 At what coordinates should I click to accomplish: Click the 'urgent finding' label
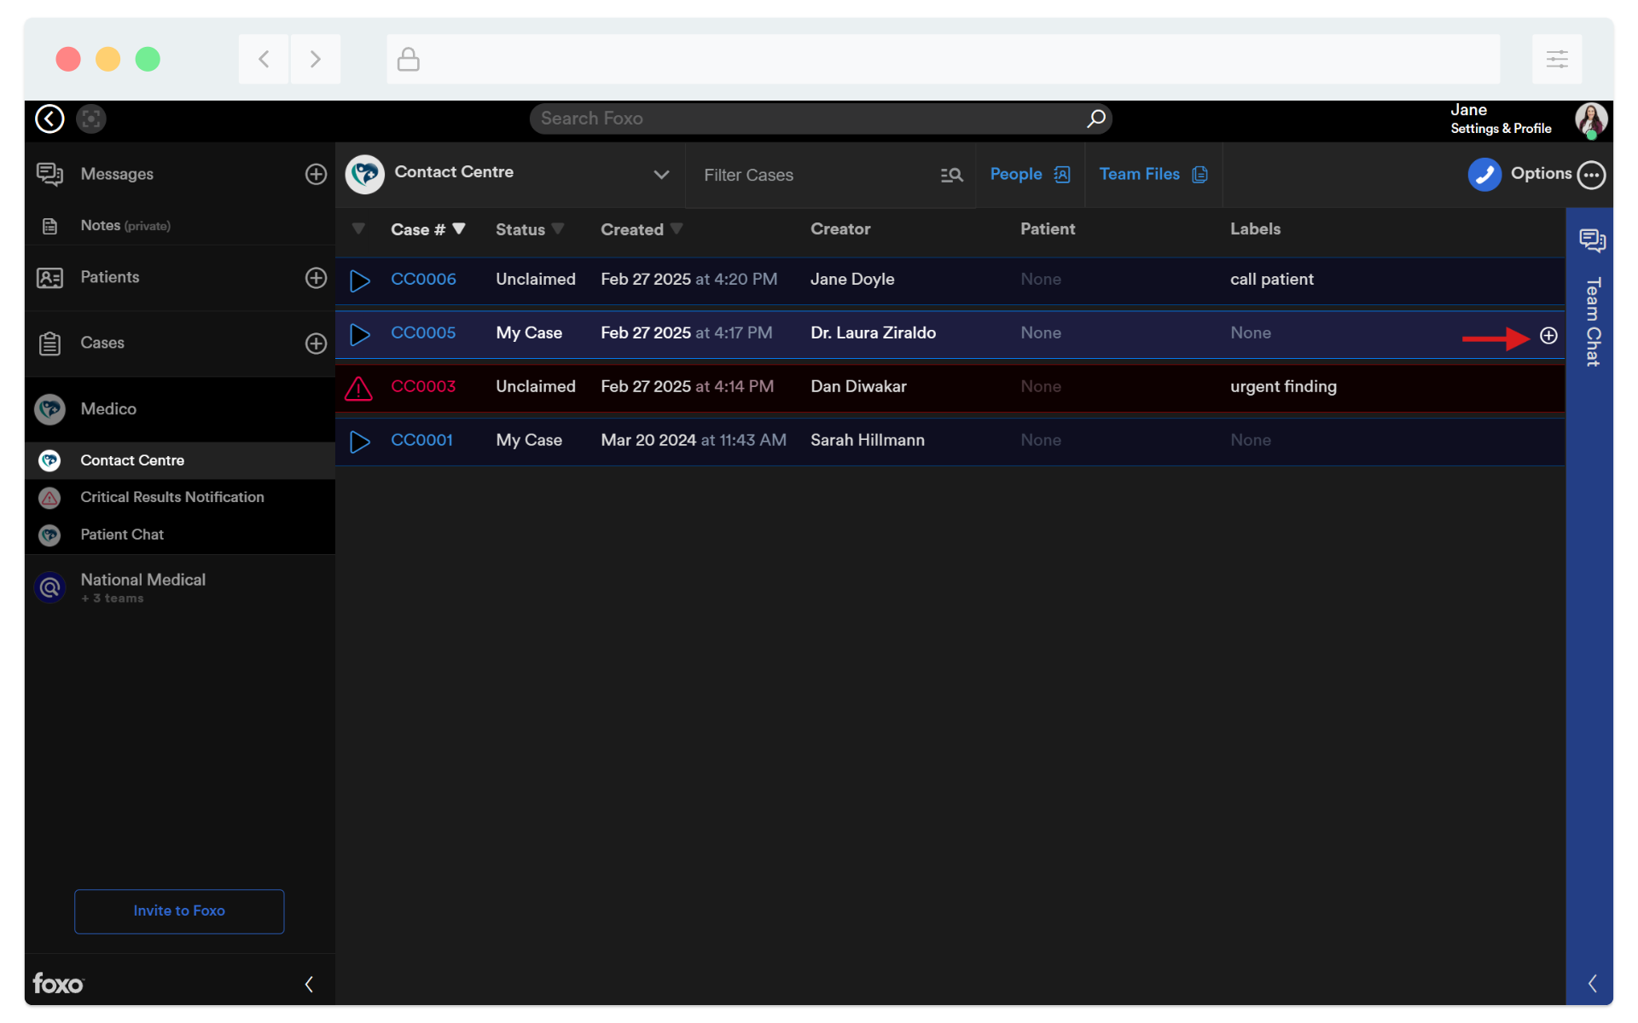click(x=1283, y=387)
